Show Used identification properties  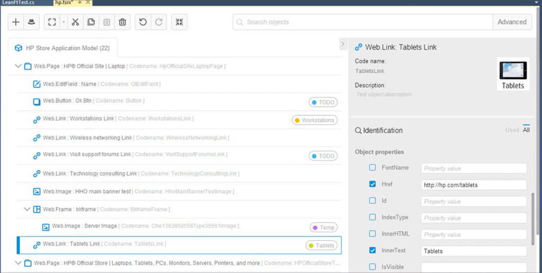point(512,130)
